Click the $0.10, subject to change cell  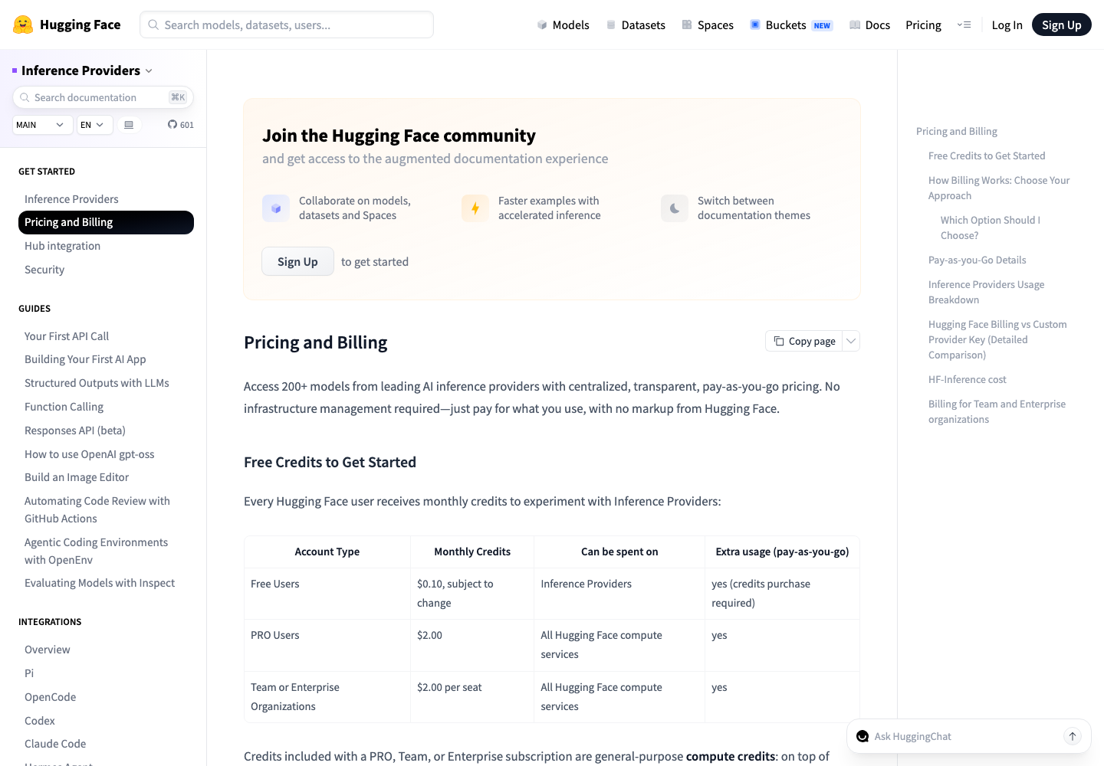point(472,594)
